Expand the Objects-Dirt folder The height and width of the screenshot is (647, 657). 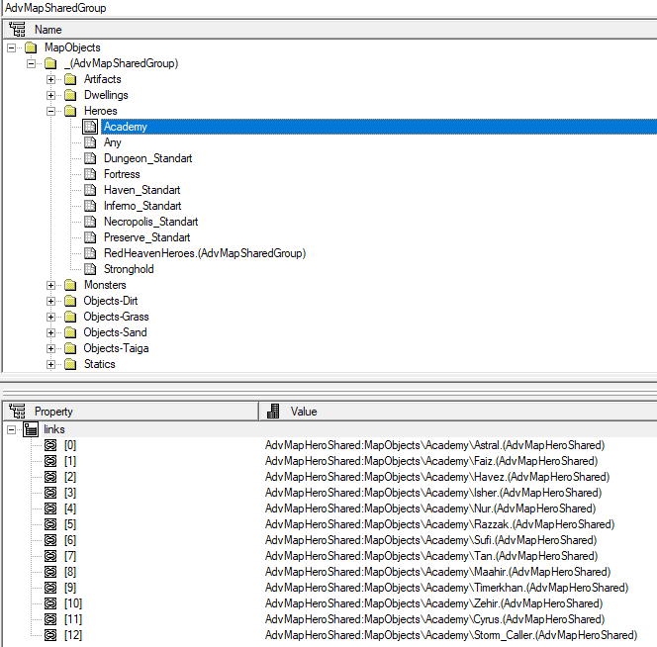[50, 302]
